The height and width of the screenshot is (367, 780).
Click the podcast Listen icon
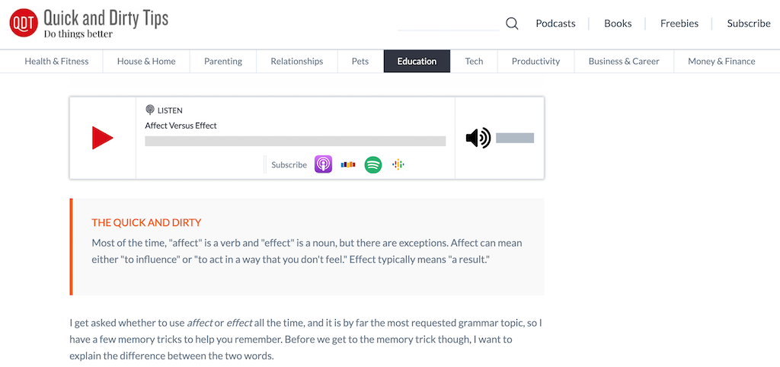coord(150,110)
